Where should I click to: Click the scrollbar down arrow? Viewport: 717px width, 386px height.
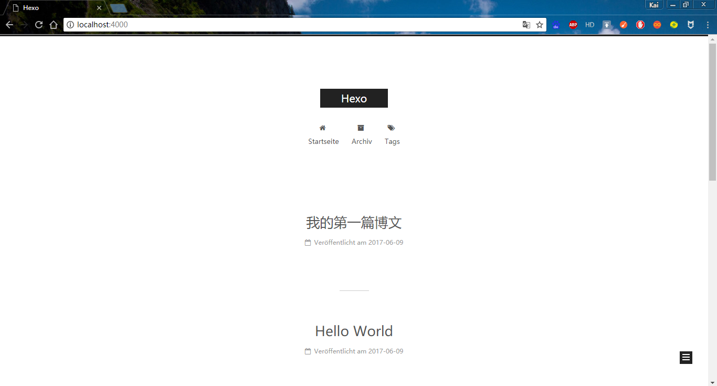tap(713, 382)
